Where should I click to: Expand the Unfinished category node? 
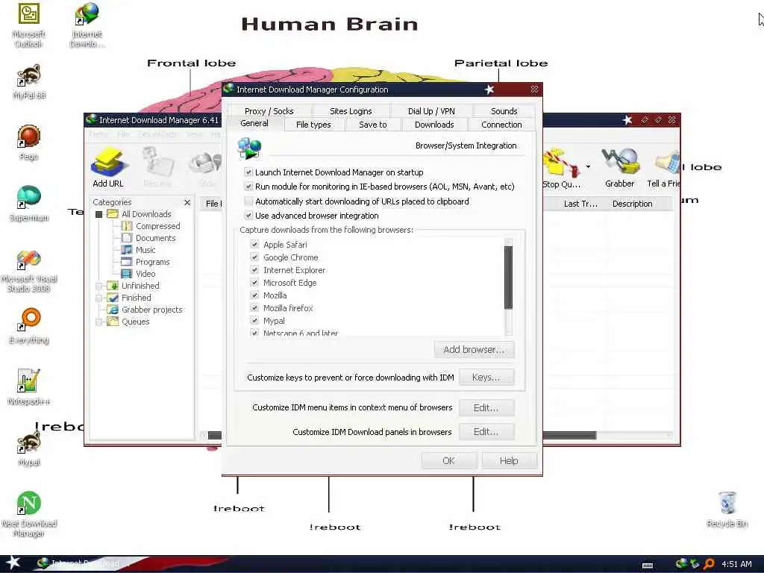coord(99,286)
